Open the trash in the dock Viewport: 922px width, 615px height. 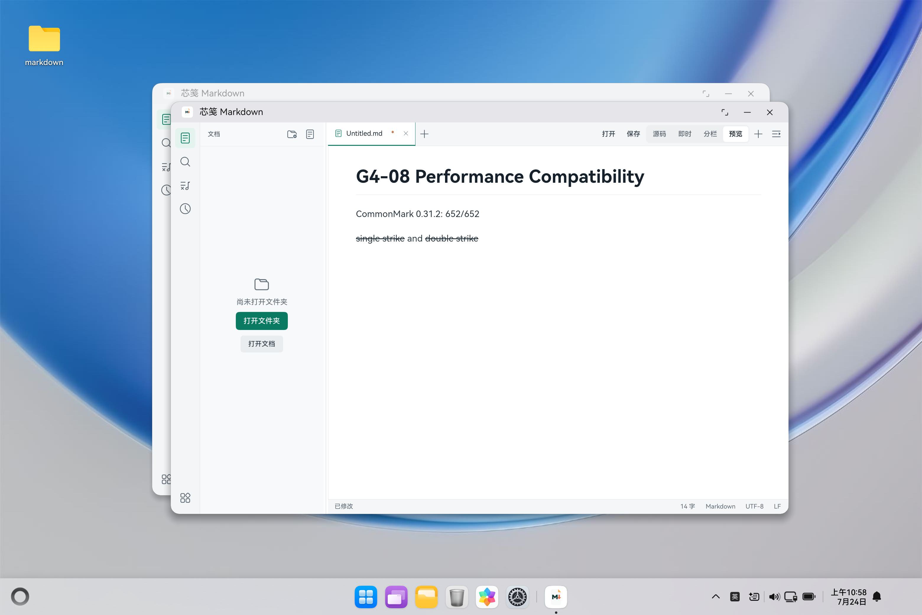pos(457,597)
